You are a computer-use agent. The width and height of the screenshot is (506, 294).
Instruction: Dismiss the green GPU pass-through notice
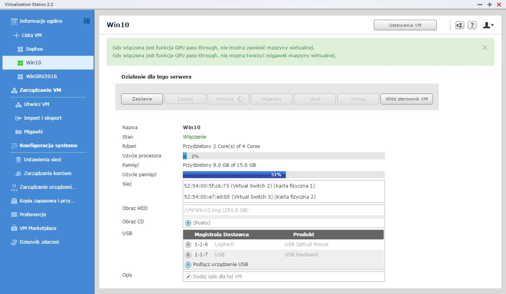pos(485,48)
